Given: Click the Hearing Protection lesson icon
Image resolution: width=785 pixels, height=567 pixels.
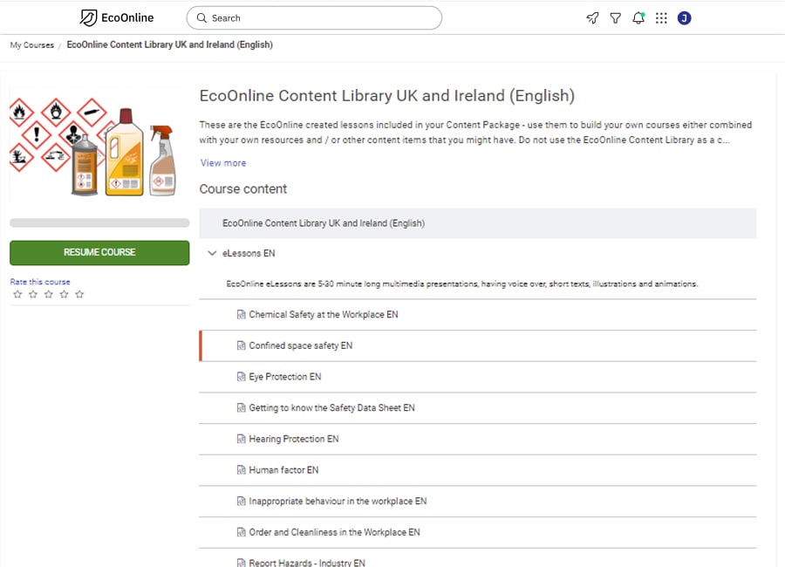Looking at the screenshot, I should pyautogui.click(x=242, y=439).
